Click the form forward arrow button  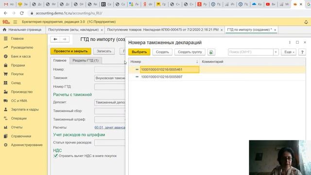65,39
